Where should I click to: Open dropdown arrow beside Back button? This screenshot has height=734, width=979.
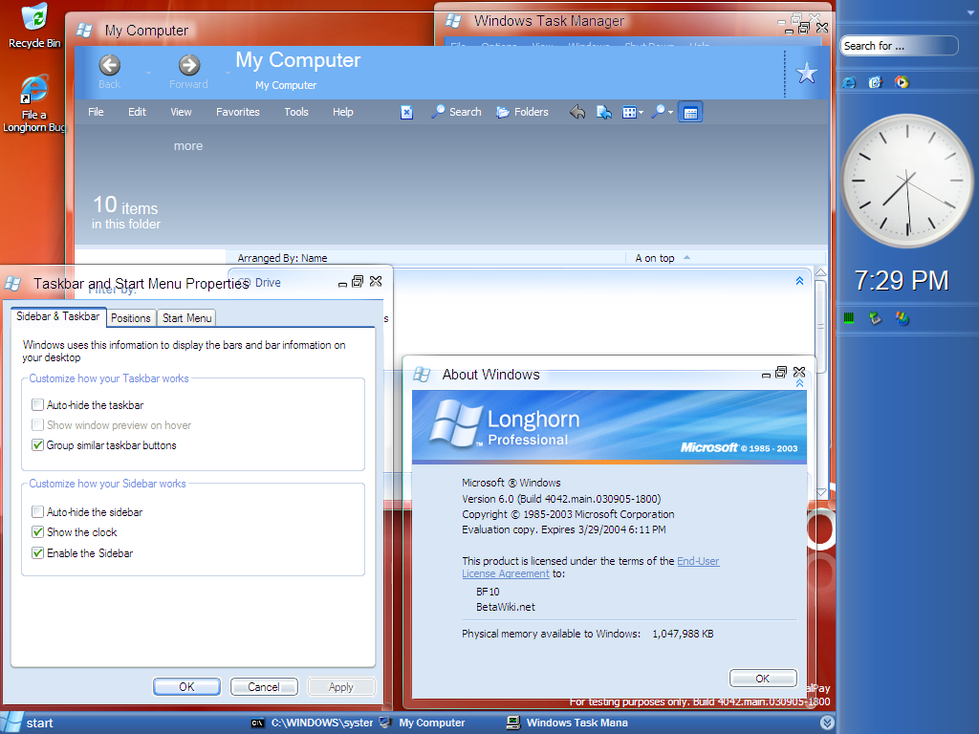148,73
